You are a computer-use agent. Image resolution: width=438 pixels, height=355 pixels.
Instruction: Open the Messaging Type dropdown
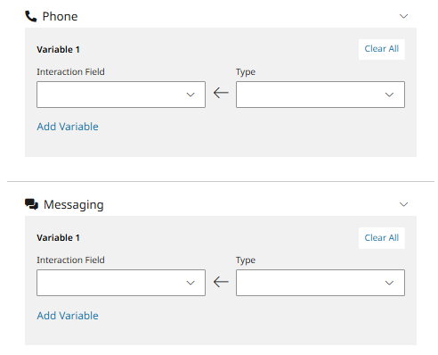320,283
